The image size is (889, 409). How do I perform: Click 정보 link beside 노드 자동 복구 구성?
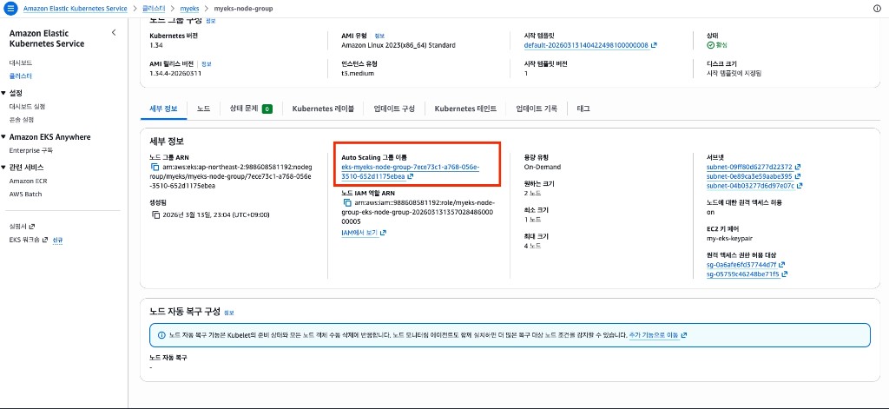(x=229, y=312)
